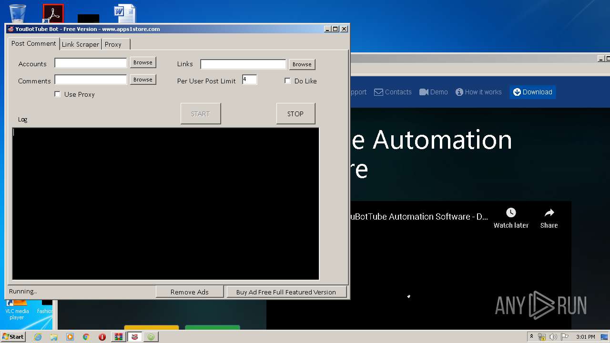Open the Start menu
The height and width of the screenshot is (343, 610).
click(x=13, y=336)
